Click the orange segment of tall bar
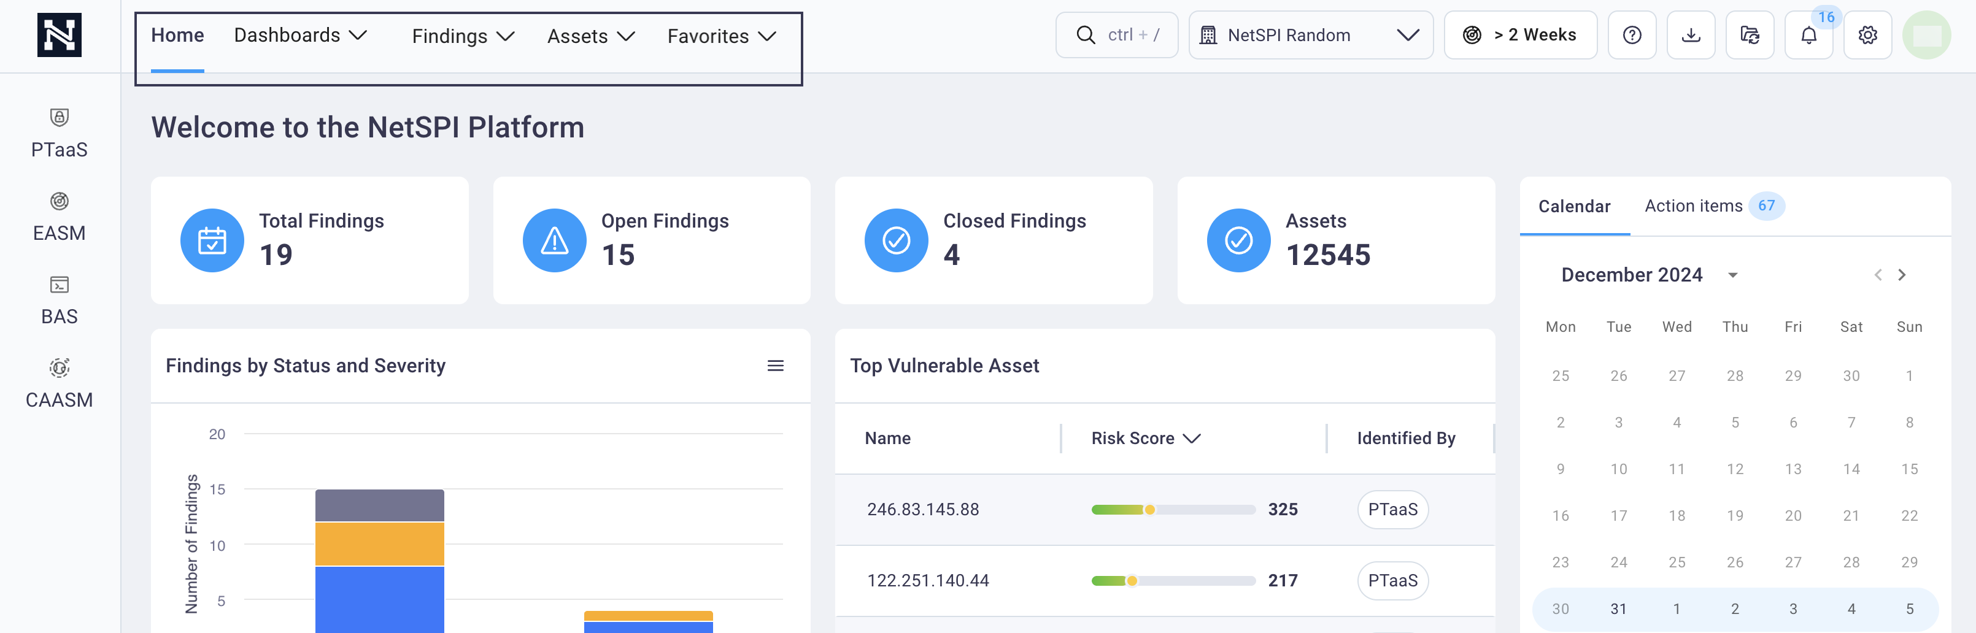Screen dimensions: 1976x633 (380, 544)
